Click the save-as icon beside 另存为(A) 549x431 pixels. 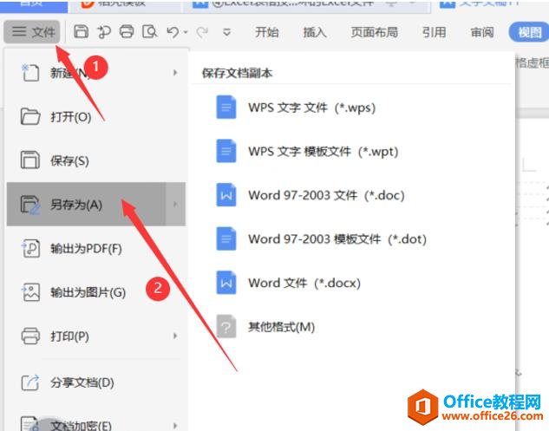click(30, 205)
